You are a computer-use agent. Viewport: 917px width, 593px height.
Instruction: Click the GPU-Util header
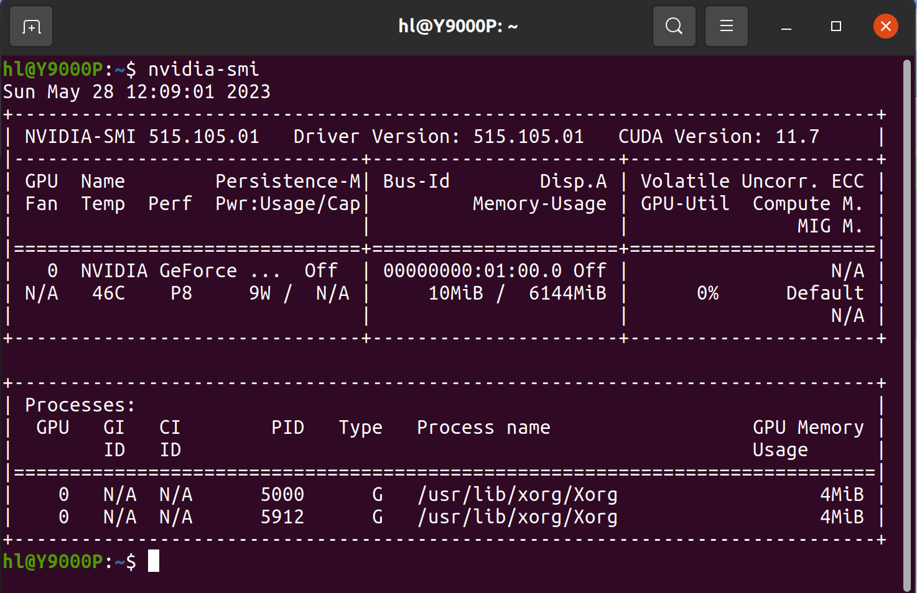[x=685, y=203]
